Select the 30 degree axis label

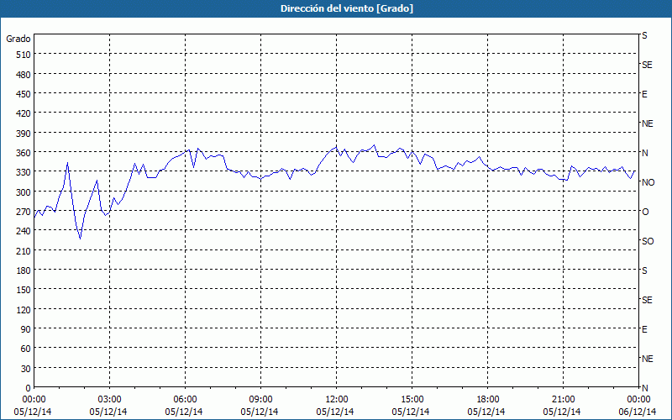point(27,369)
